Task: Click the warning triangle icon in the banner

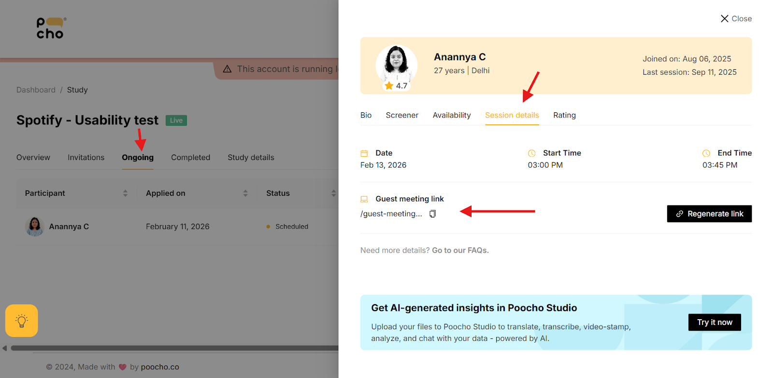Action: 227,69
